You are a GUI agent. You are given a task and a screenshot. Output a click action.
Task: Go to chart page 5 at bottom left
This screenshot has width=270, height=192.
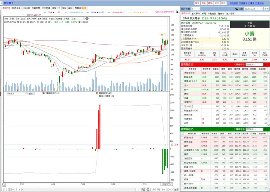(x=16, y=189)
